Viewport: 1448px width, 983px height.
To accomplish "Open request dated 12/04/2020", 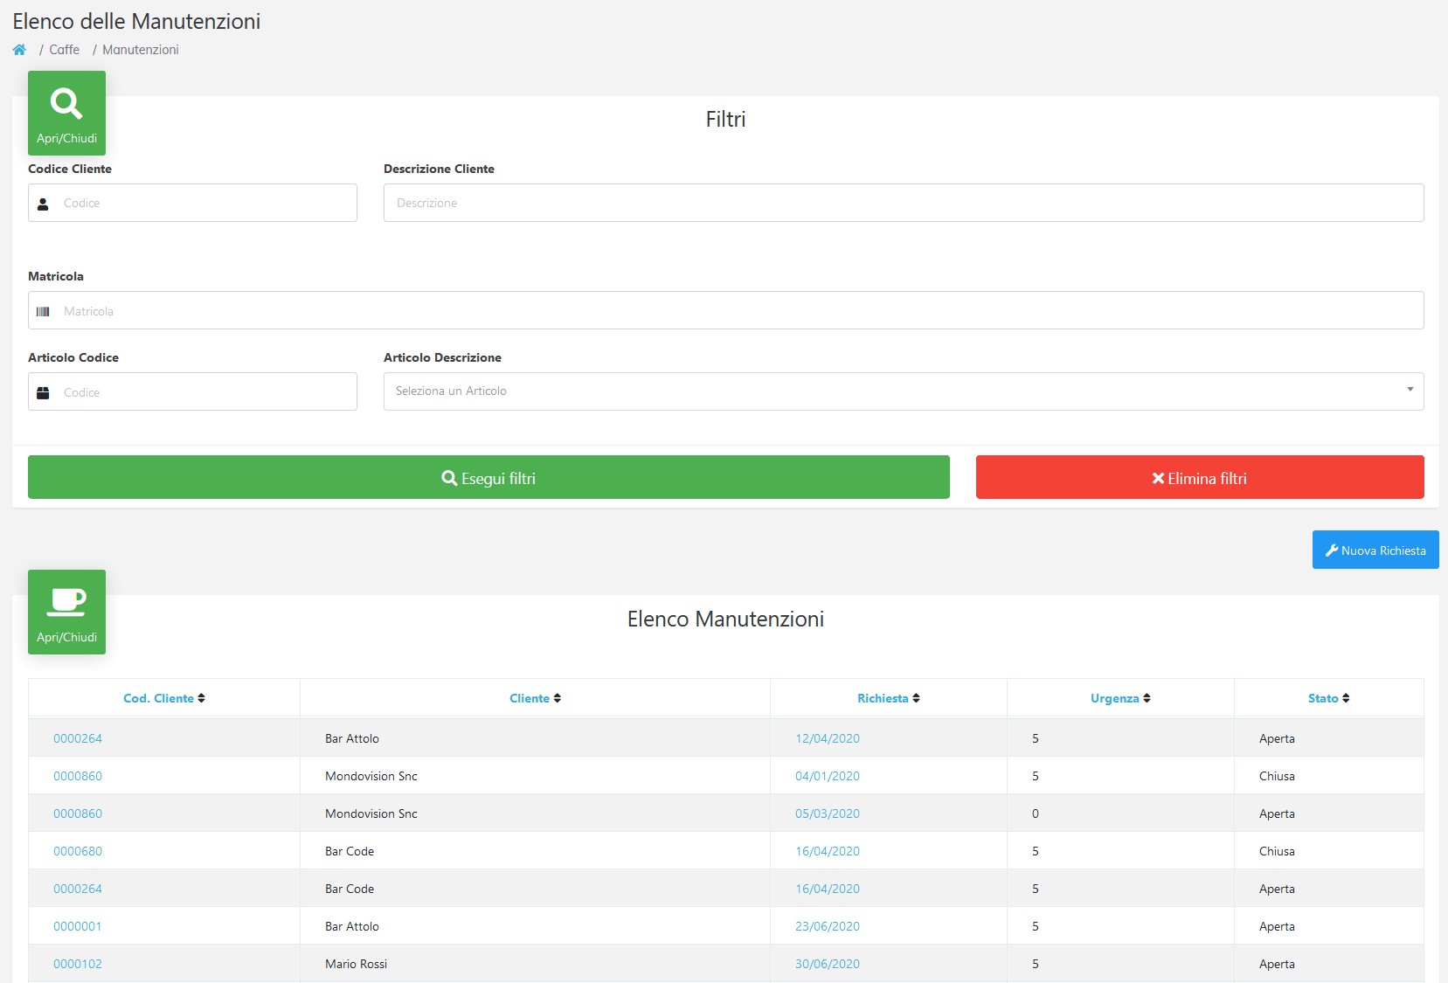I will (x=828, y=738).
